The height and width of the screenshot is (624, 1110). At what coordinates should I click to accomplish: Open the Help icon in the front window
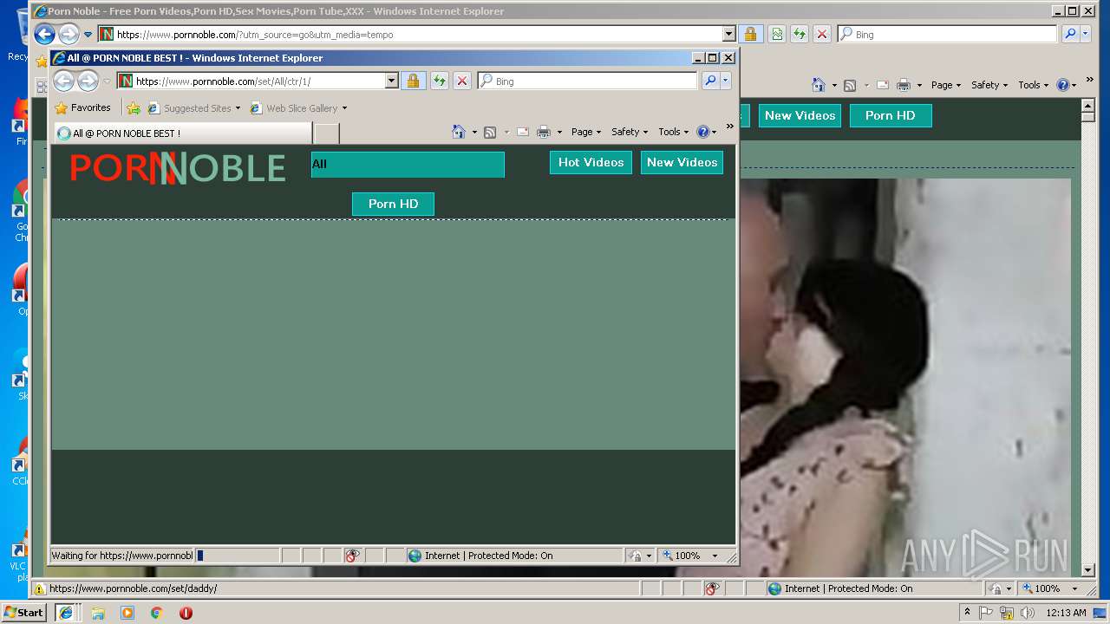coord(702,132)
